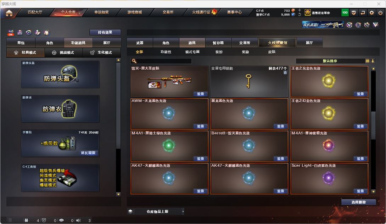386x224 pixels.
Task: Click item list scroll down arrow
Action: pyautogui.click(x=373, y=191)
